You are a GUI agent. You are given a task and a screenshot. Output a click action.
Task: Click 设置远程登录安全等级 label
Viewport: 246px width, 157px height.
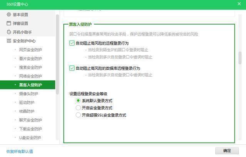[88, 94]
